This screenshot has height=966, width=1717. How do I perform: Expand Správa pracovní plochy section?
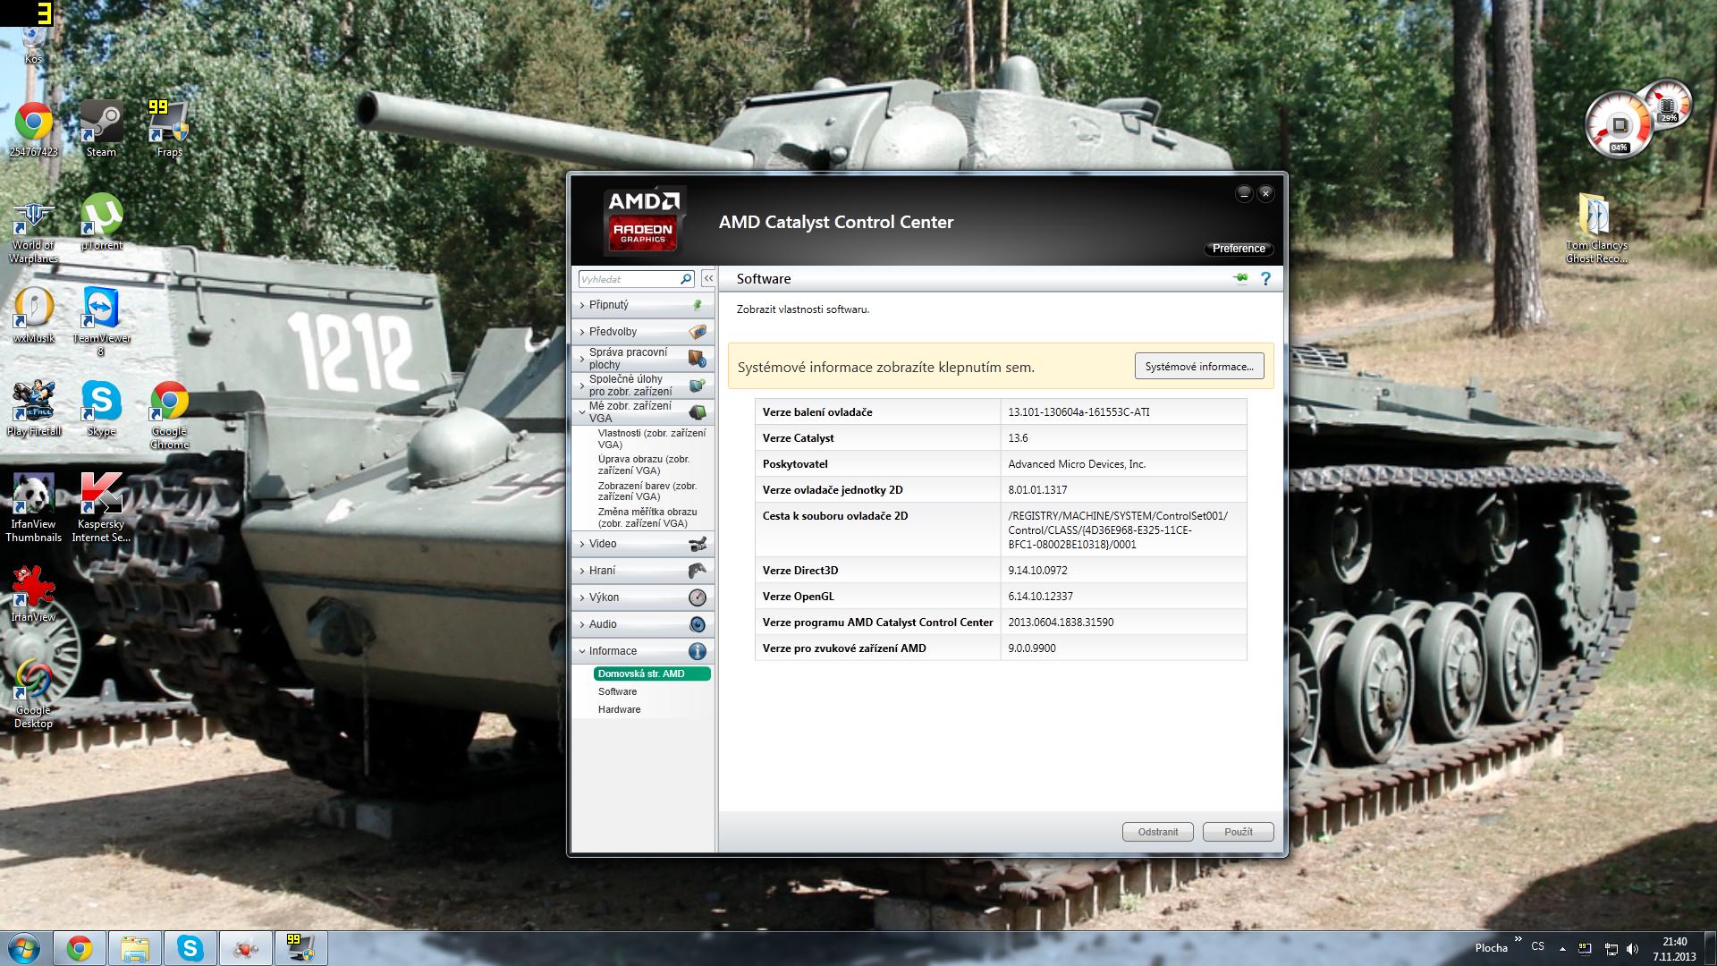pos(643,359)
